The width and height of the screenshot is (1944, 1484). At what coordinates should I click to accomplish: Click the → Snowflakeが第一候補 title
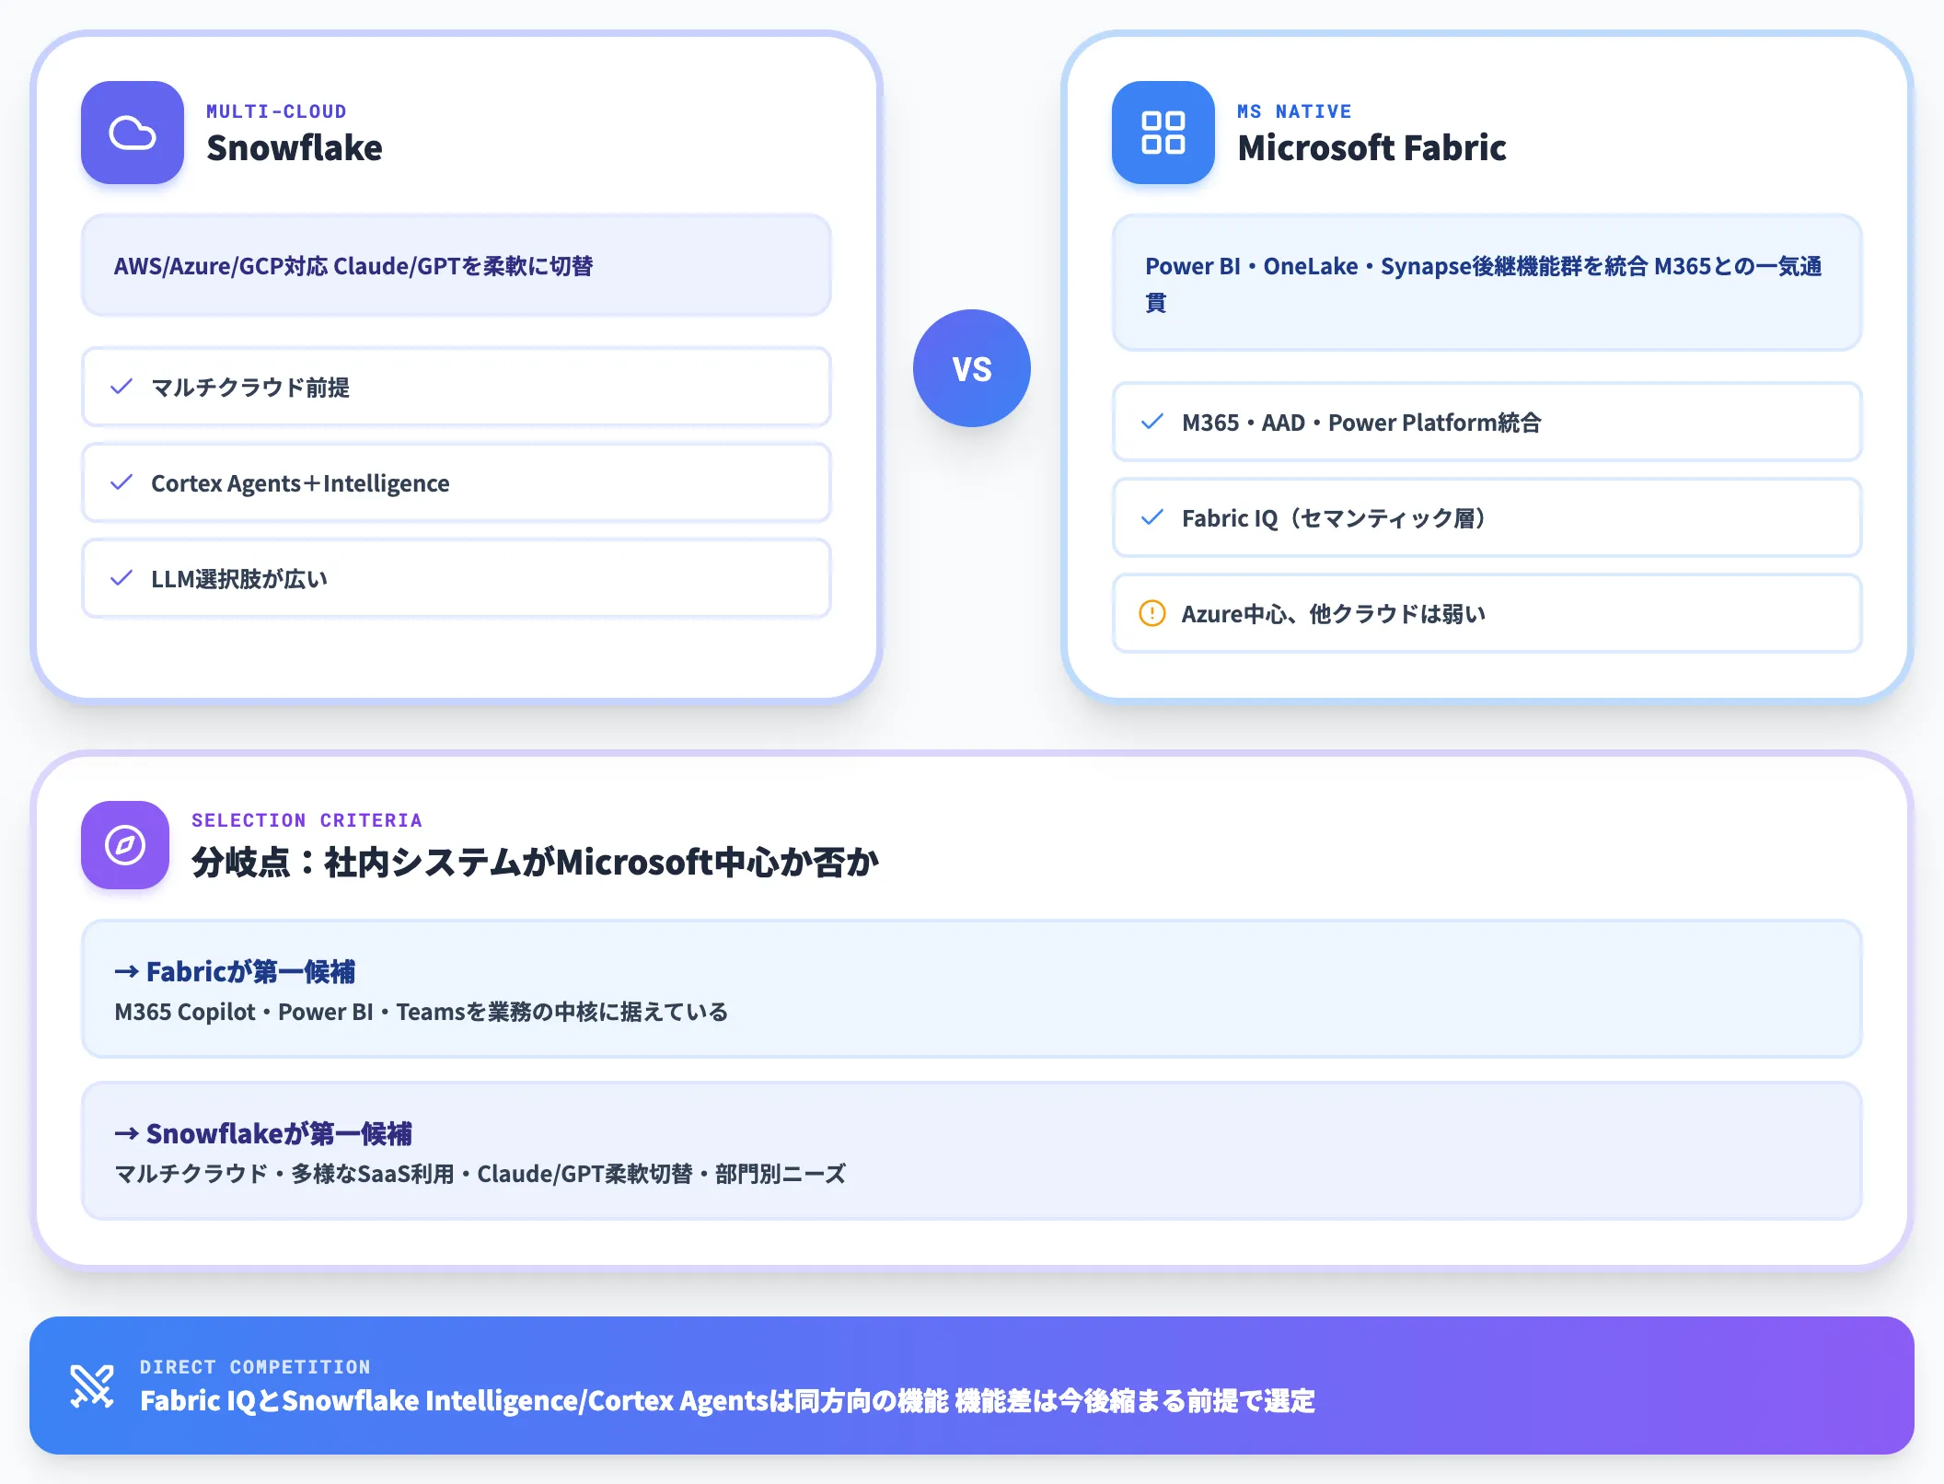point(263,1133)
